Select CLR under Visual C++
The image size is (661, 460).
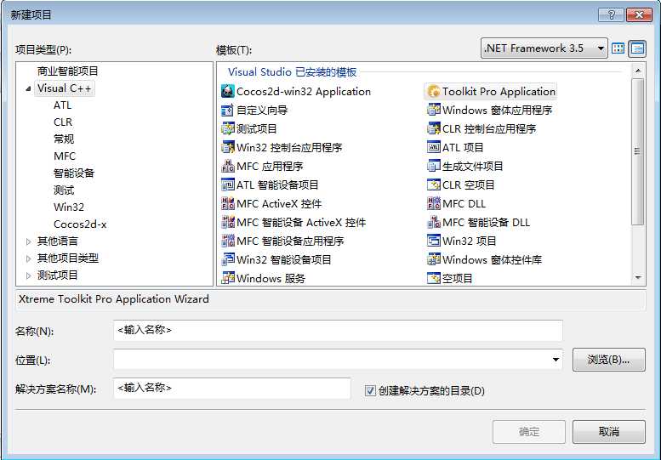click(63, 122)
